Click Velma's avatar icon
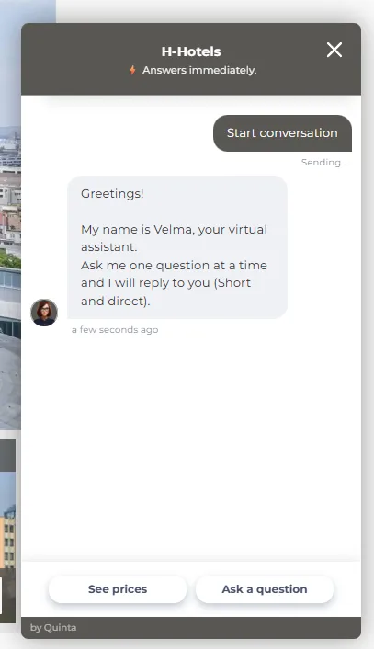 point(44,313)
